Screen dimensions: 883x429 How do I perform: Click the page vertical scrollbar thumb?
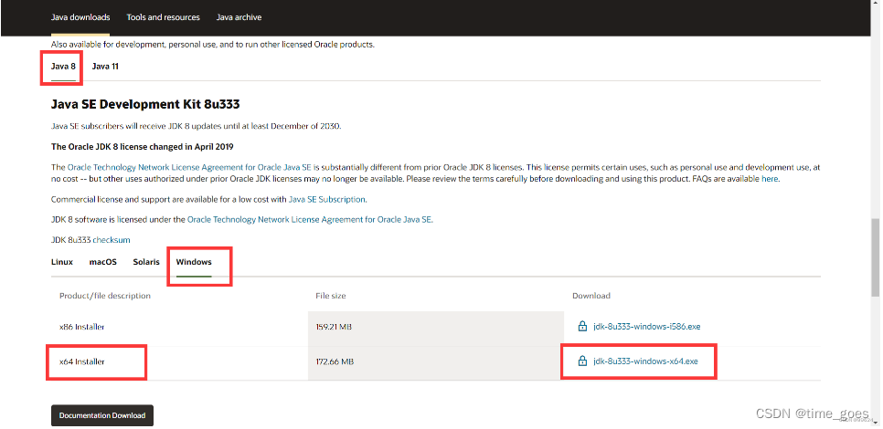coord(876,256)
